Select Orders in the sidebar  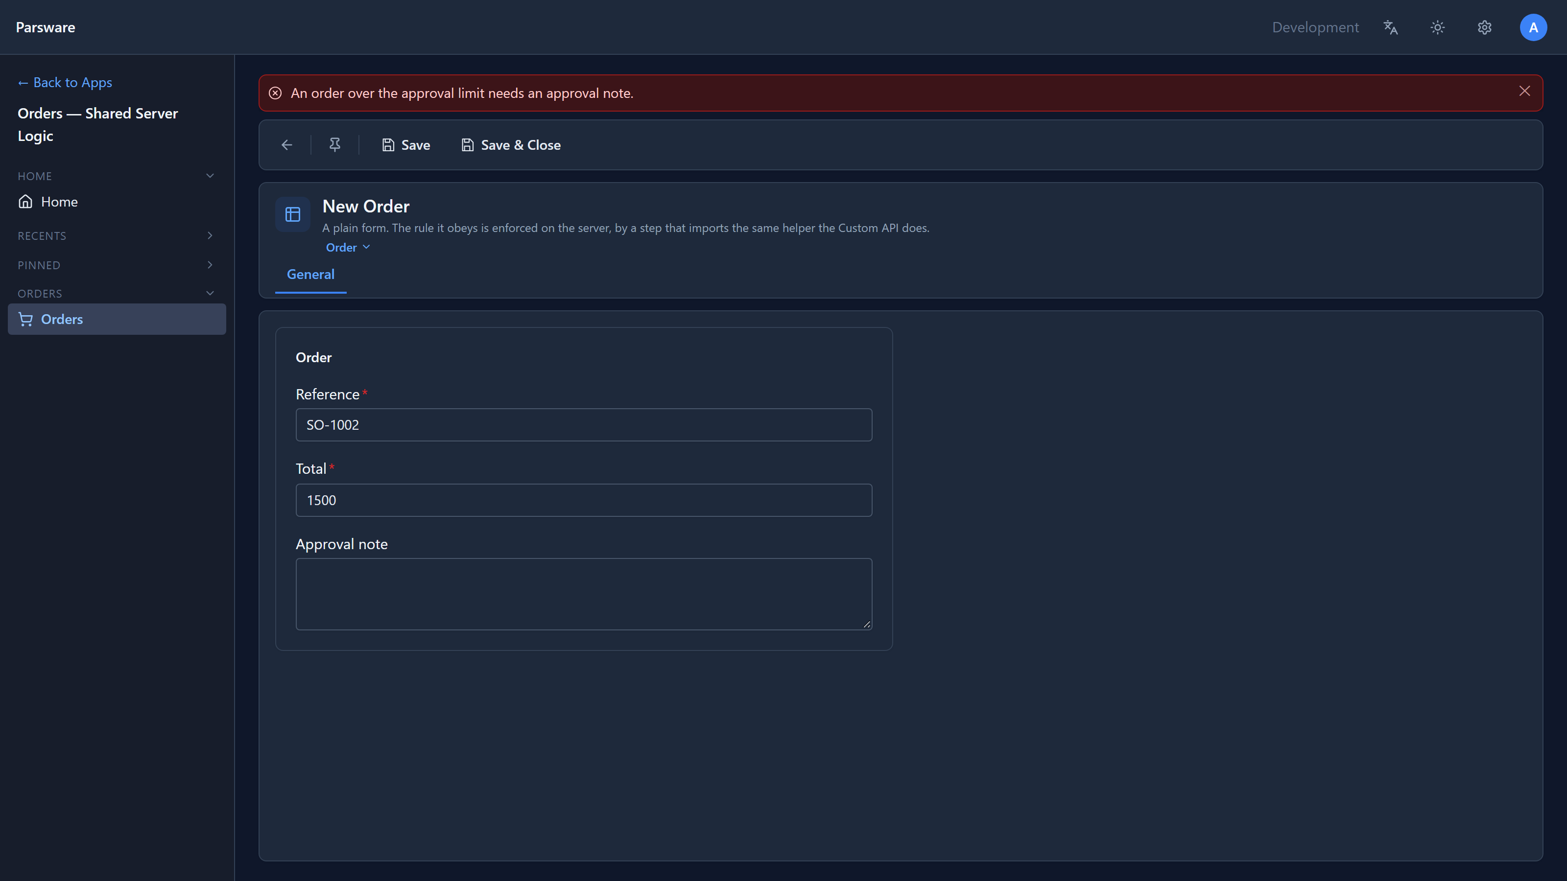click(117, 319)
